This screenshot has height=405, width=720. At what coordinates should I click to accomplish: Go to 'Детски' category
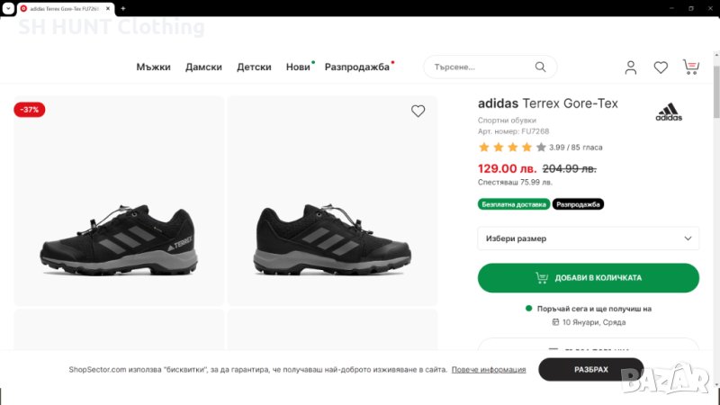click(254, 67)
